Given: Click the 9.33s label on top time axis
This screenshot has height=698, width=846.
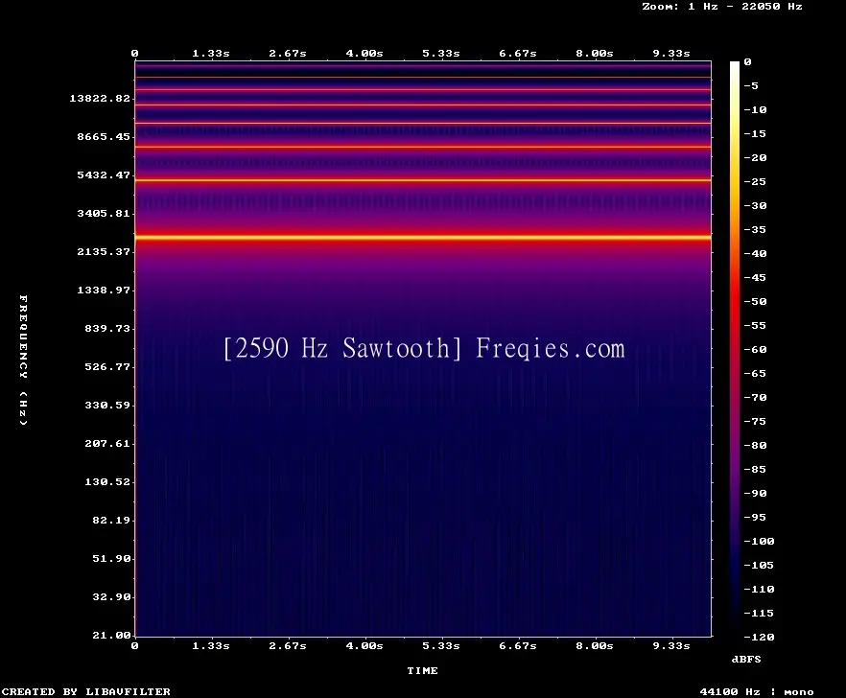Looking at the screenshot, I should tap(671, 54).
